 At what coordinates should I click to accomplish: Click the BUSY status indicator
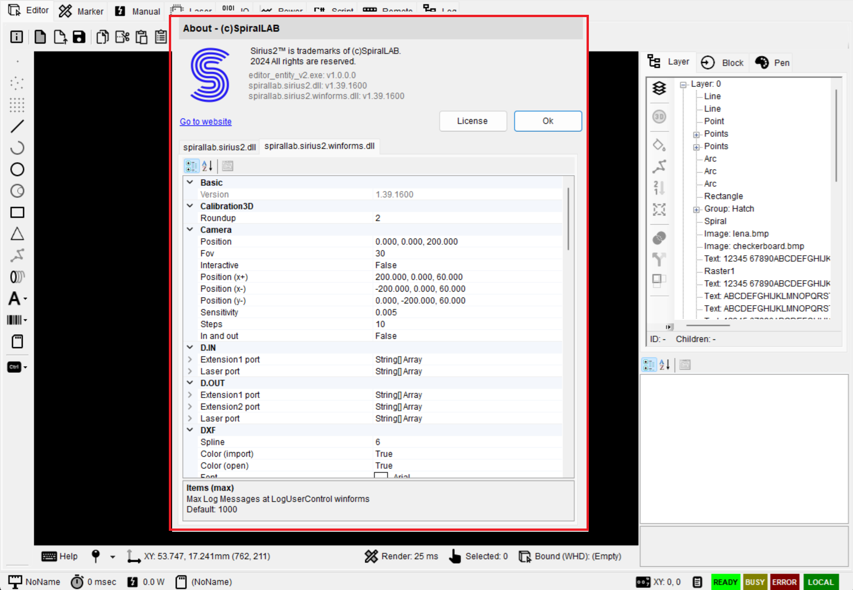pyautogui.click(x=755, y=582)
